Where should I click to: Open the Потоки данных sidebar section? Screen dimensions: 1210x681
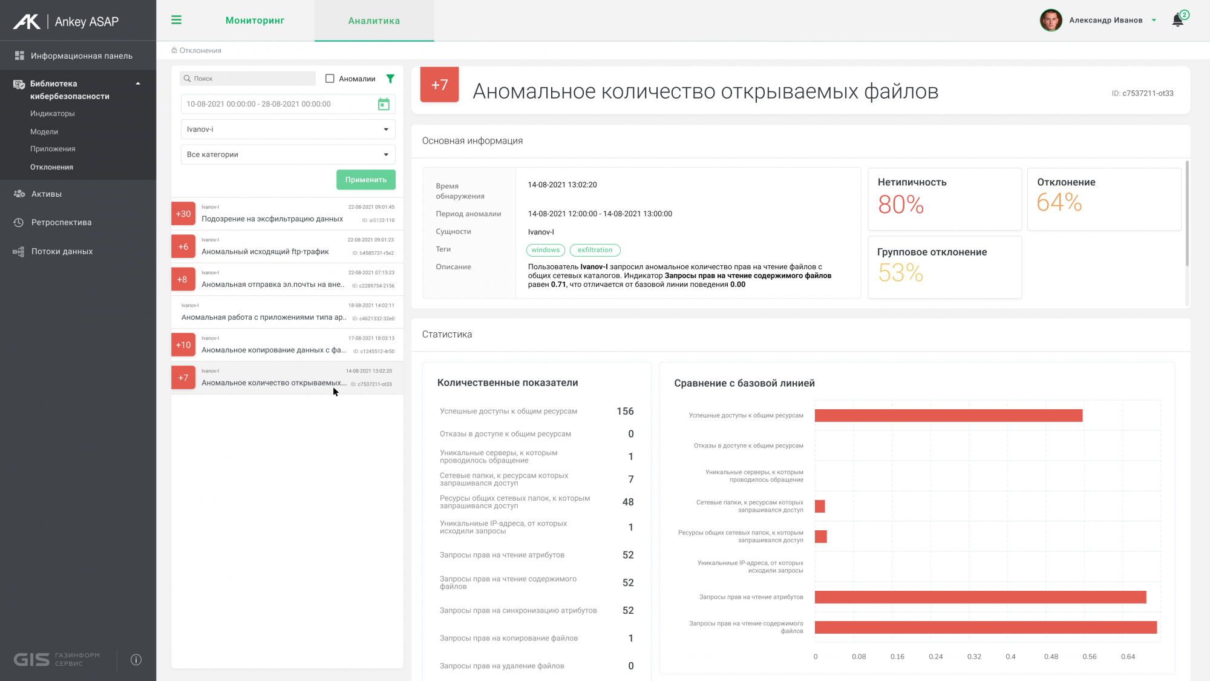(x=62, y=251)
